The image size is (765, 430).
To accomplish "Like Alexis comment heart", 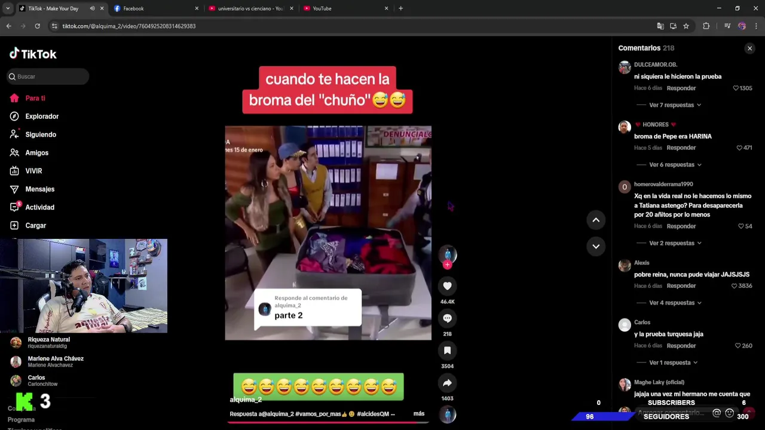I will pos(735,286).
